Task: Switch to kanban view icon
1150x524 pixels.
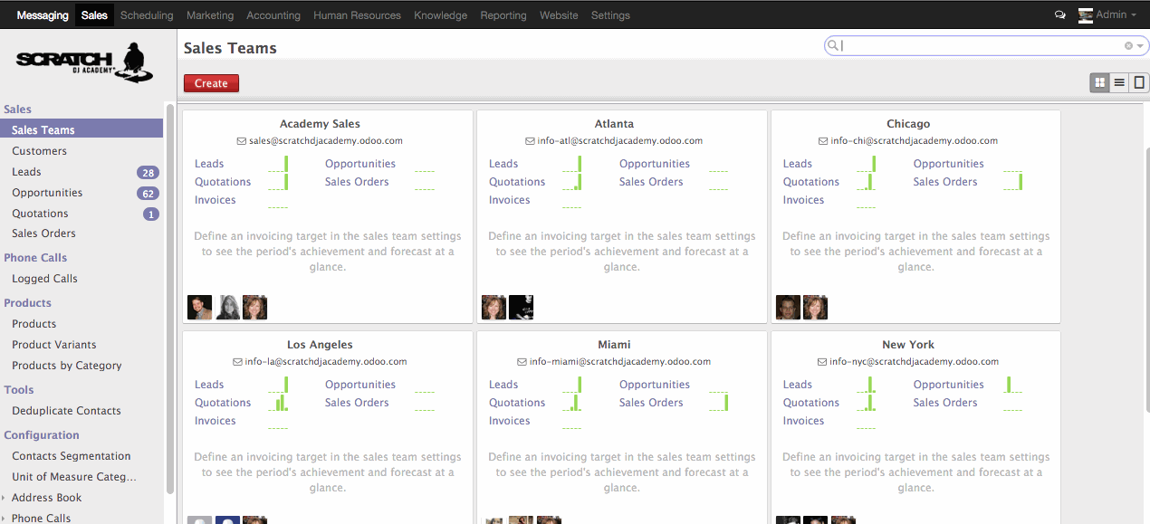Action: click(x=1100, y=82)
